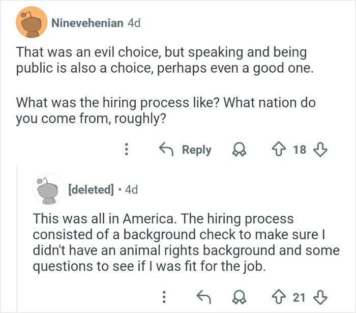Image resolution: width=356 pixels, height=313 pixels.
Task: Click the 4d timestamp beside [deleted]
Action: coord(130,190)
